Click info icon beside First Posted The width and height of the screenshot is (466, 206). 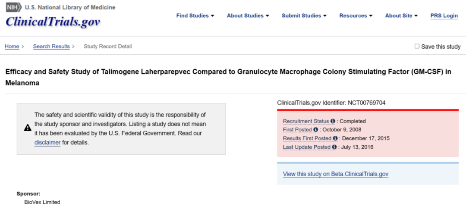click(315, 130)
